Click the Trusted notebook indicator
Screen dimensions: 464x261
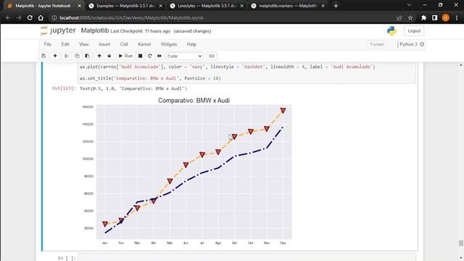[x=376, y=44]
